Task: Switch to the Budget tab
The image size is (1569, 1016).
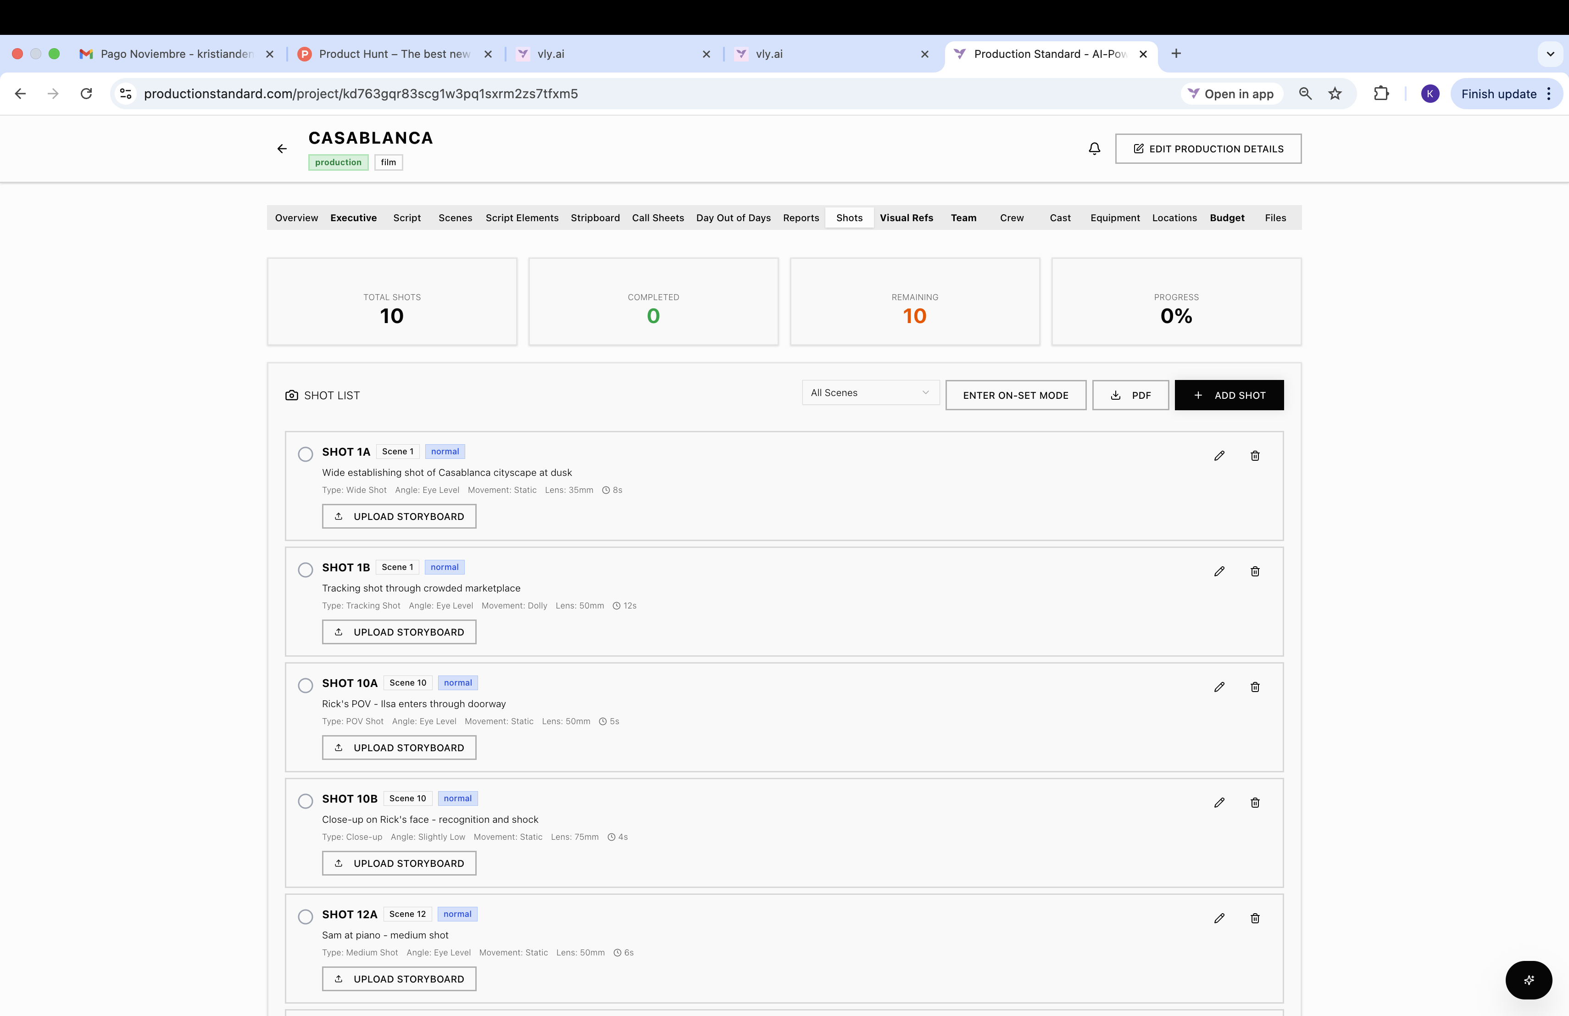Action: (x=1227, y=218)
